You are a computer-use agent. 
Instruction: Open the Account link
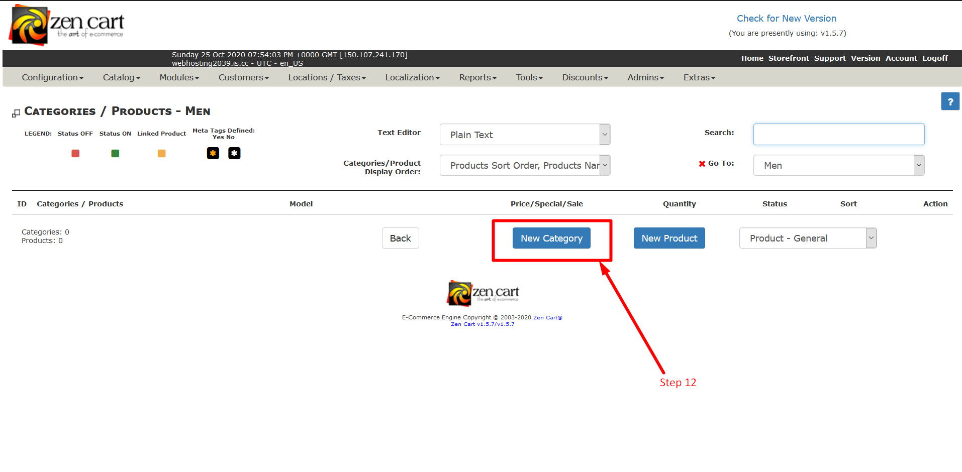901,58
